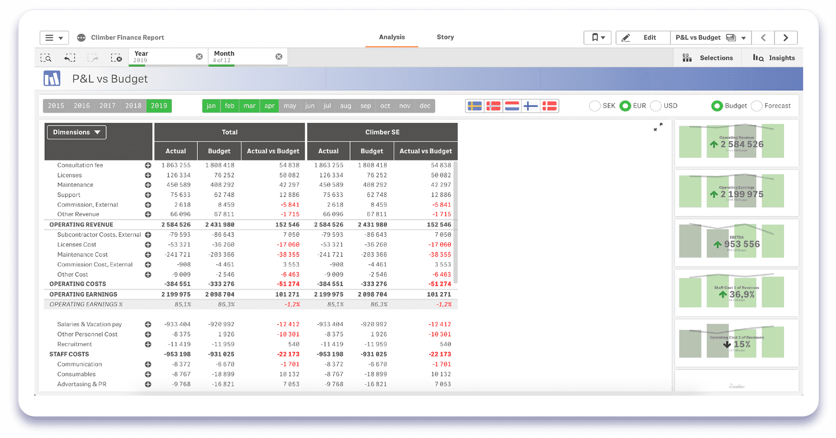Image resolution: width=836 pixels, height=438 pixels.
Task: Expand the Advertising & PR row
Action: [148, 384]
